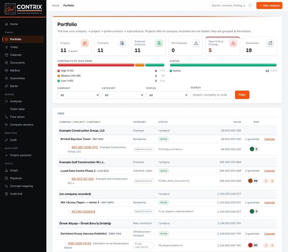The height and width of the screenshot is (252, 288).
Task: Click the Contracts card document icon
Action: coord(122,43)
